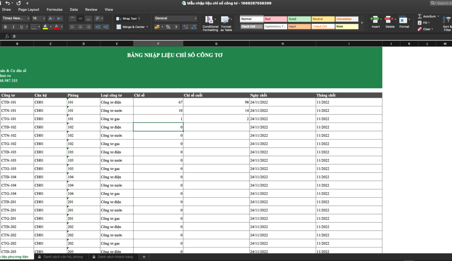
Task: Open Conditional Formatting
Action: point(210,23)
